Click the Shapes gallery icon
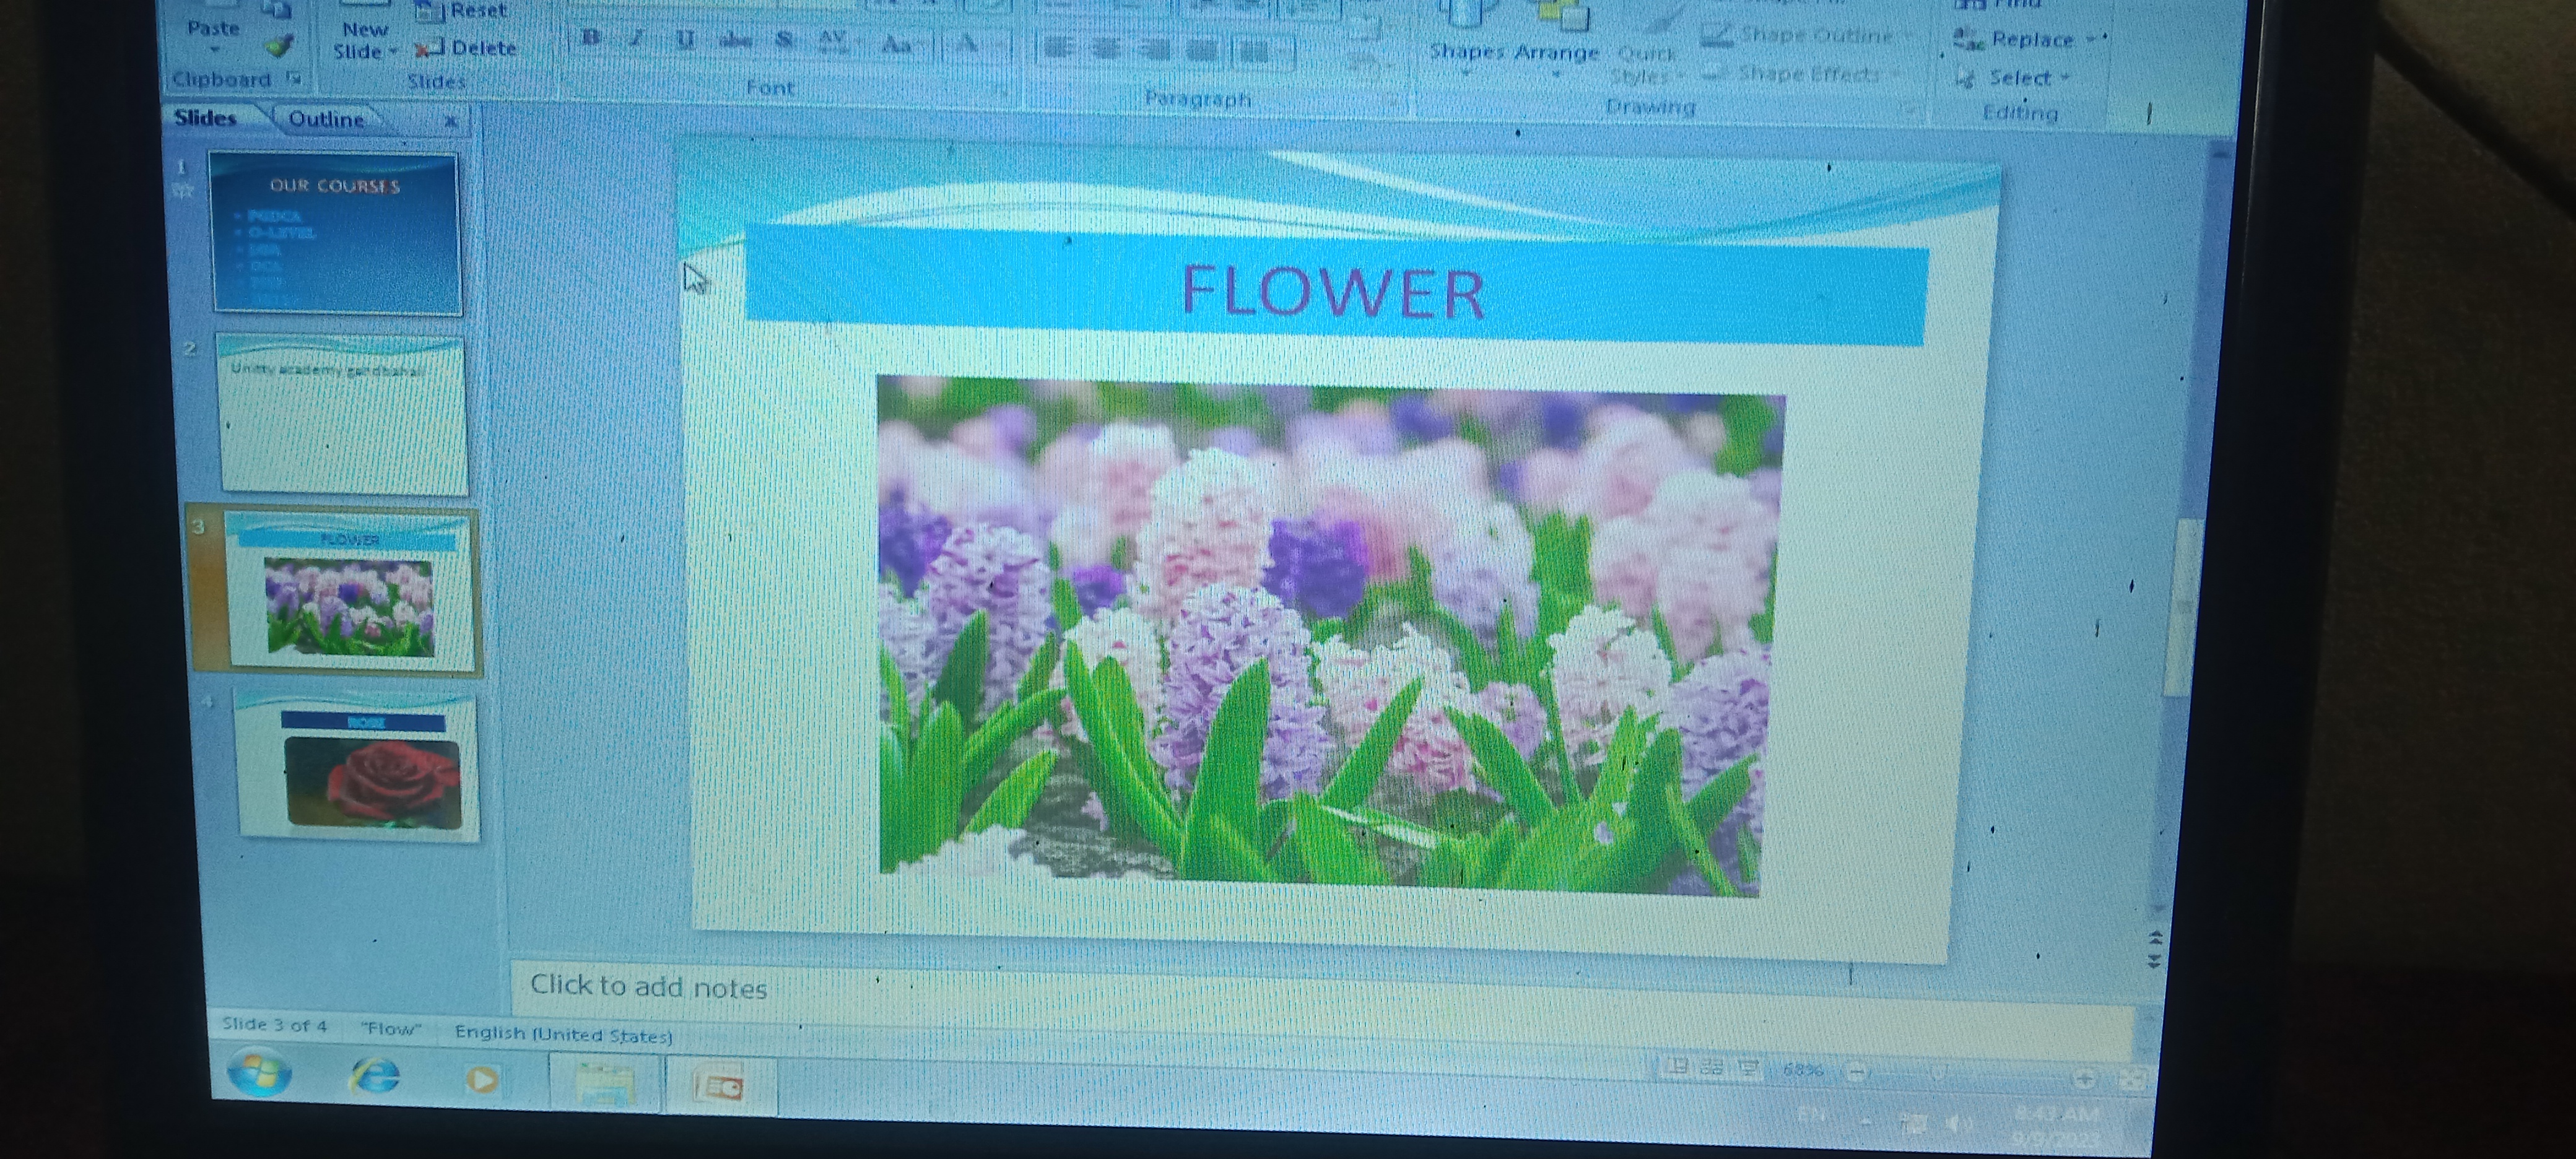The width and height of the screenshot is (2576, 1159). (x=1466, y=30)
